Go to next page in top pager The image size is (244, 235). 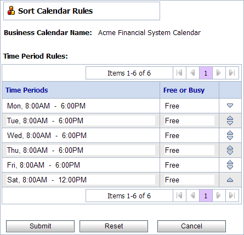click(x=219, y=73)
